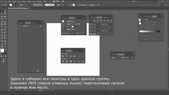The width and height of the screenshot is (169, 95).
Task: Select the Lasso tool
Action: point(5,14)
